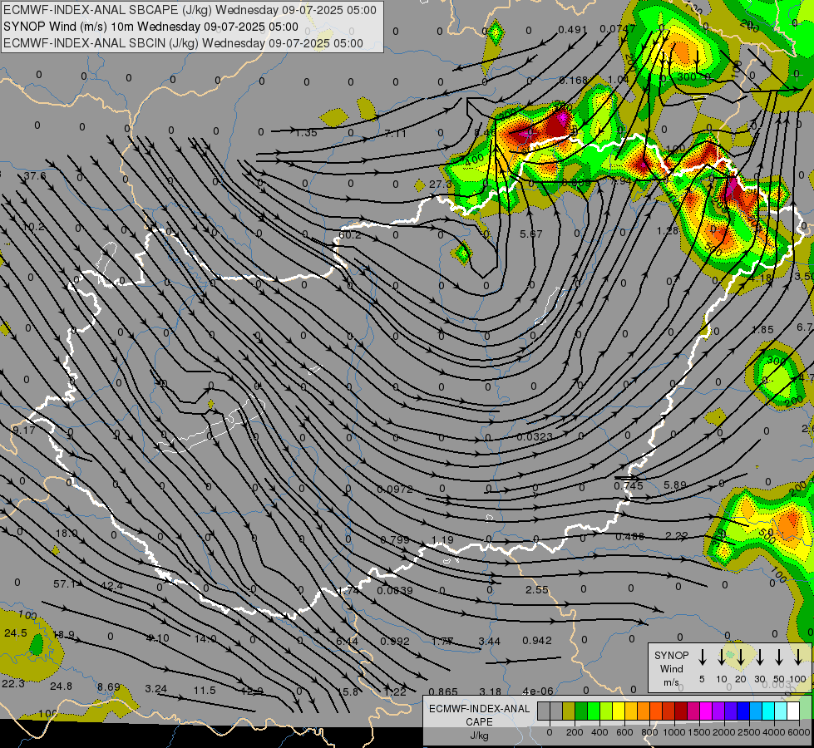Screen dimensions: 814x748
Task: Click the 8.69 value on the map
Action: (x=108, y=686)
